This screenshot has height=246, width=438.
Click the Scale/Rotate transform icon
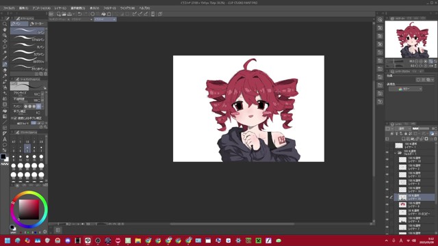(x=109, y=14)
